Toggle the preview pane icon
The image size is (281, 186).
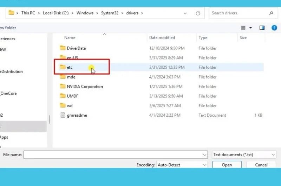pos(262,28)
